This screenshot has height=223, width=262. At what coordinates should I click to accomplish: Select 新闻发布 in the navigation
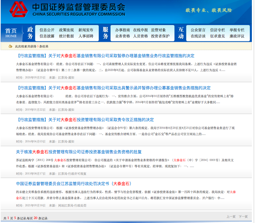pos(86,30)
